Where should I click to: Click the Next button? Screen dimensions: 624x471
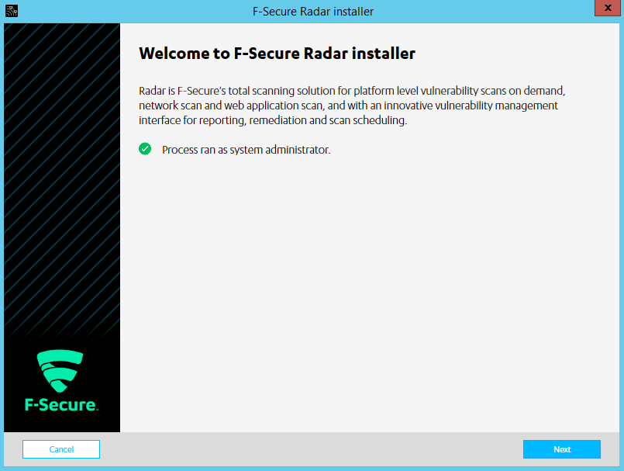pos(561,449)
